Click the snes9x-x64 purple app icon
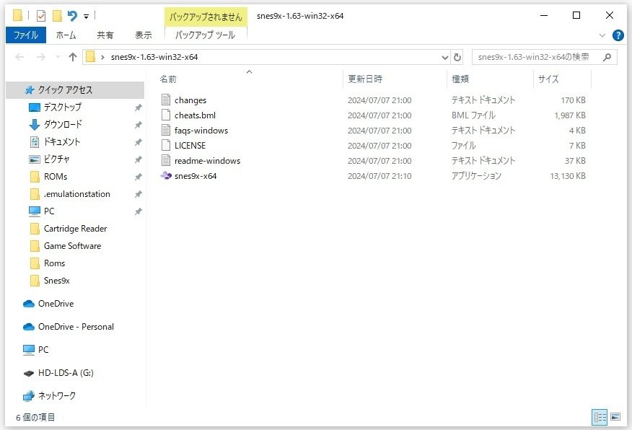Viewport: 632px width, 430px height. tap(166, 176)
